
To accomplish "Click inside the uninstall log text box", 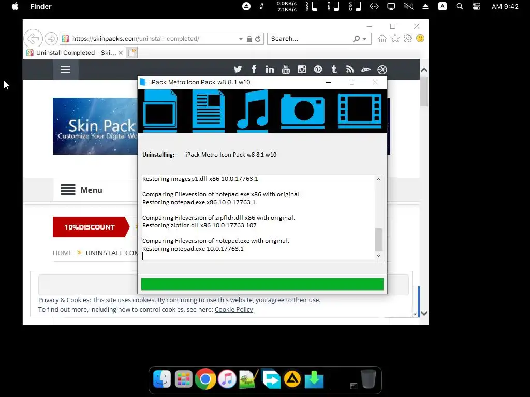I will (x=258, y=218).
